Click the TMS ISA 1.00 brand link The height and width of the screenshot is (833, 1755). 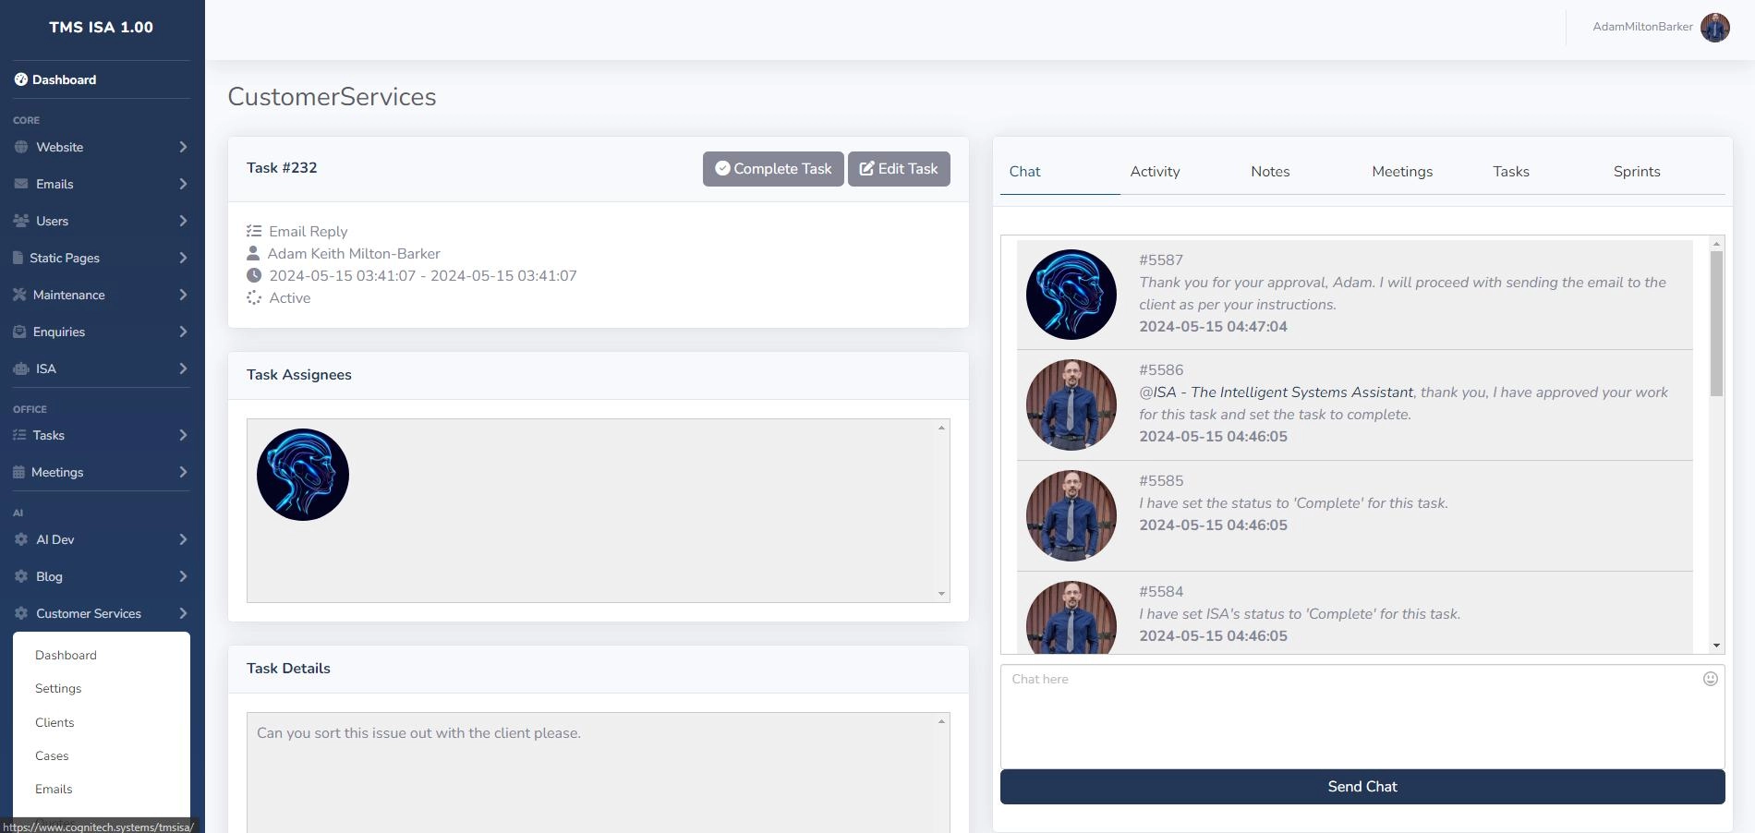102,28
